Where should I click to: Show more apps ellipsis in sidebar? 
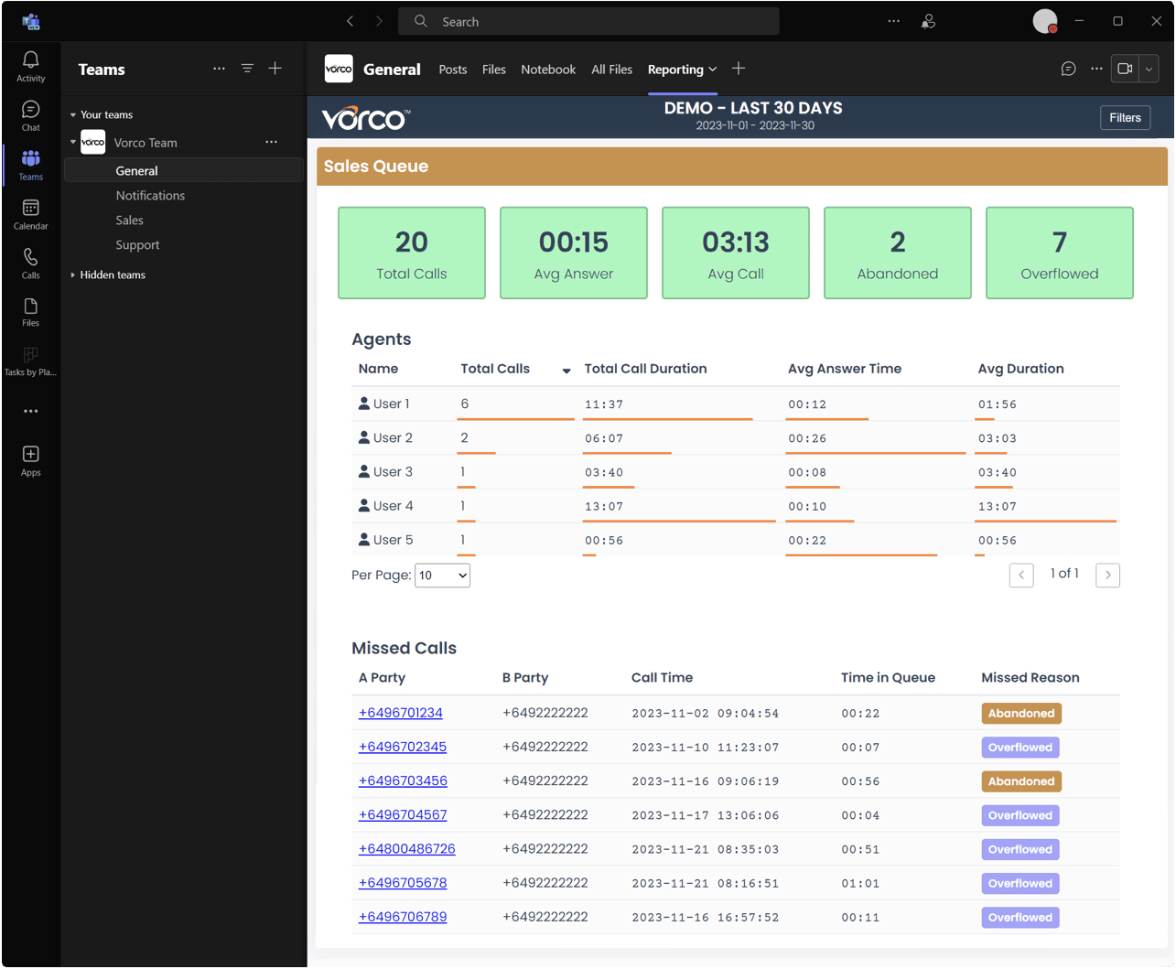(30, 411)
